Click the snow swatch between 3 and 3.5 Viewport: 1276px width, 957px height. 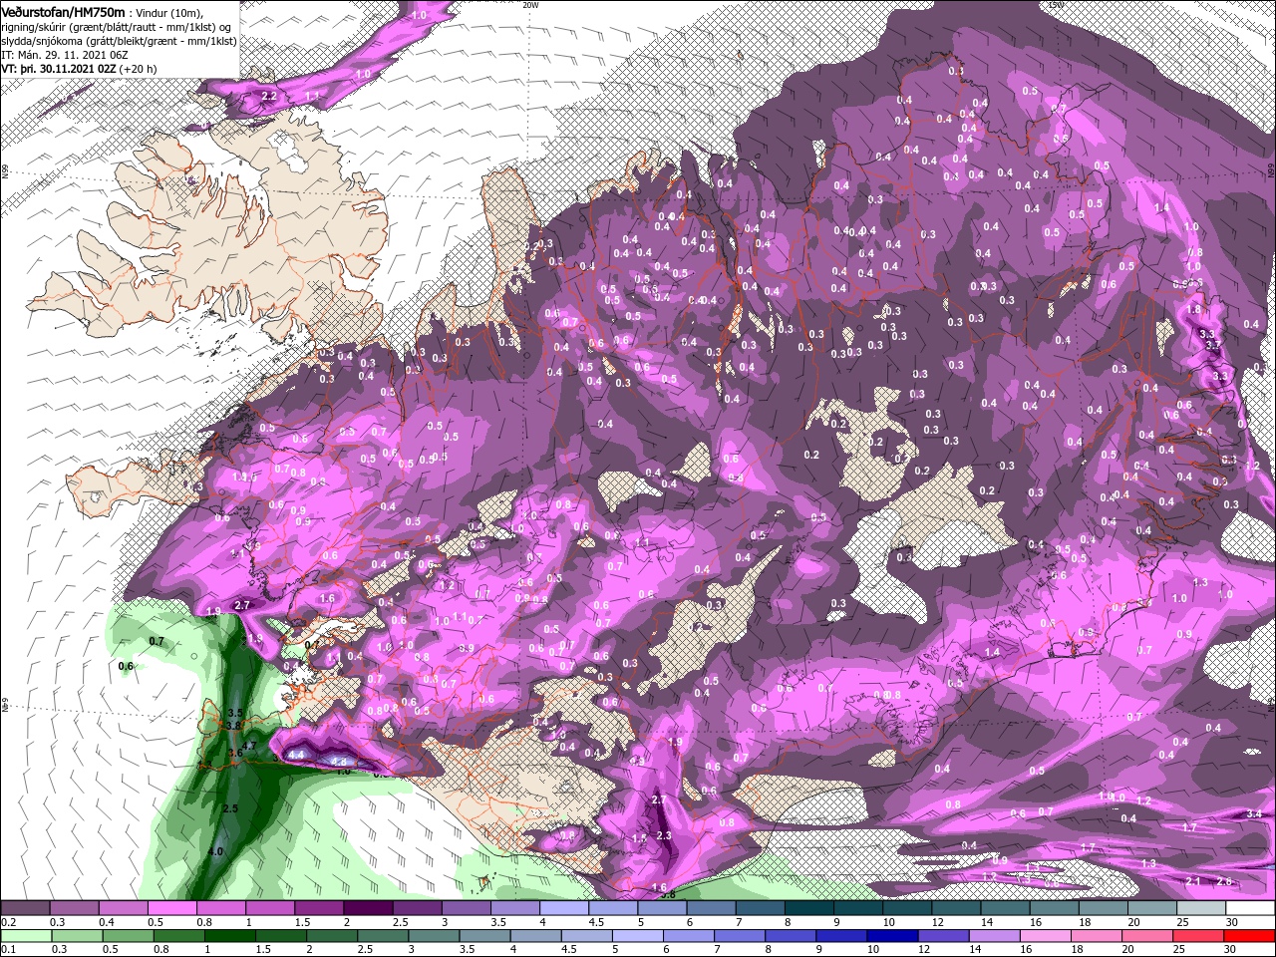click(465, 908)
